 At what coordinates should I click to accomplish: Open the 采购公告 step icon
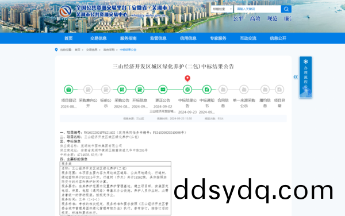coord(122,90)
